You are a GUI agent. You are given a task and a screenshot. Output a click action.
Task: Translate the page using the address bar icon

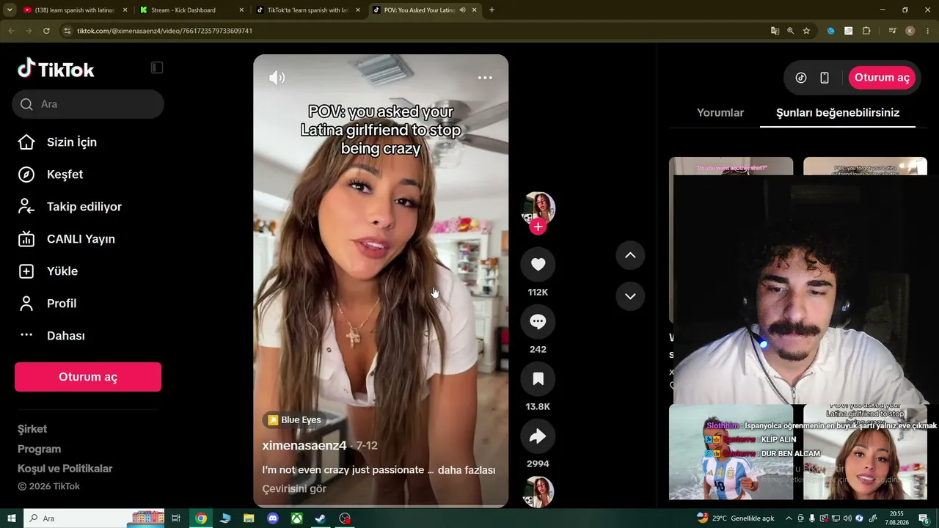coord(775,31)
